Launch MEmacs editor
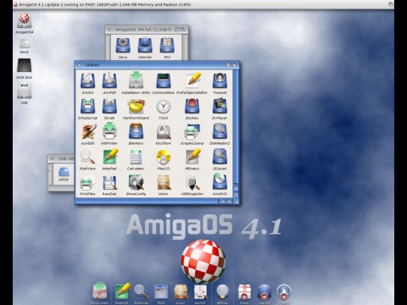The height and width of the screenshot is (305, 407). click(193, 156)
